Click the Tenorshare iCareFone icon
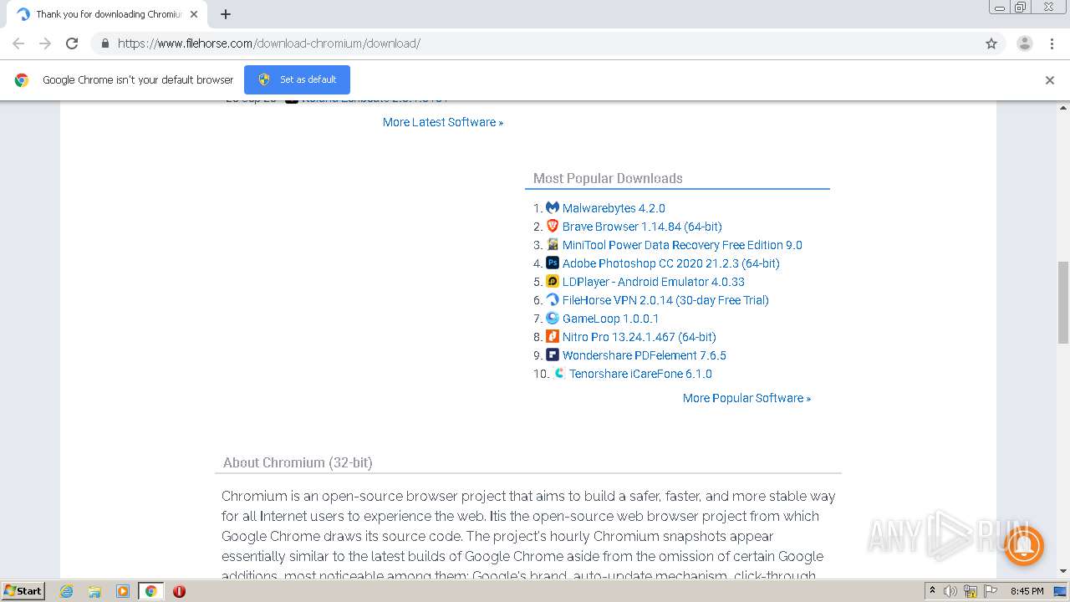 click(559, 373)
